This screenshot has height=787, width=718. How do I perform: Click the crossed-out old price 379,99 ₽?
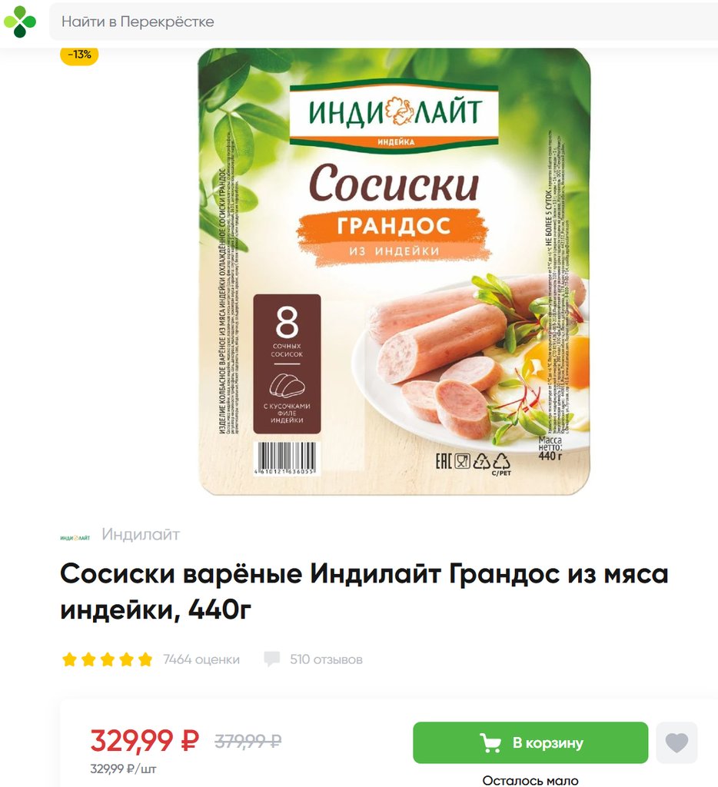coord(248,741)
